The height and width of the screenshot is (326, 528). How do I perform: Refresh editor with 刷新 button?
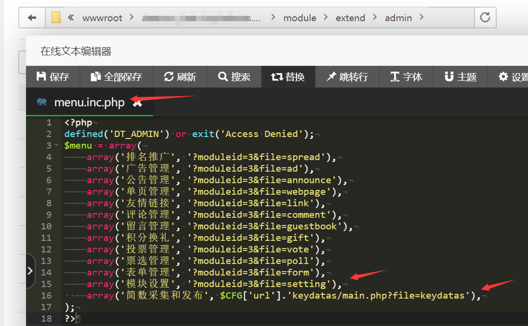click(180, 76)
